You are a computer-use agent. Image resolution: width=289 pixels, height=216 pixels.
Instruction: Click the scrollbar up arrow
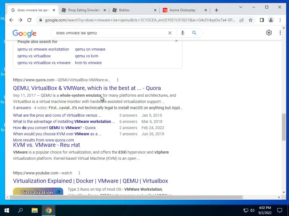283,28
